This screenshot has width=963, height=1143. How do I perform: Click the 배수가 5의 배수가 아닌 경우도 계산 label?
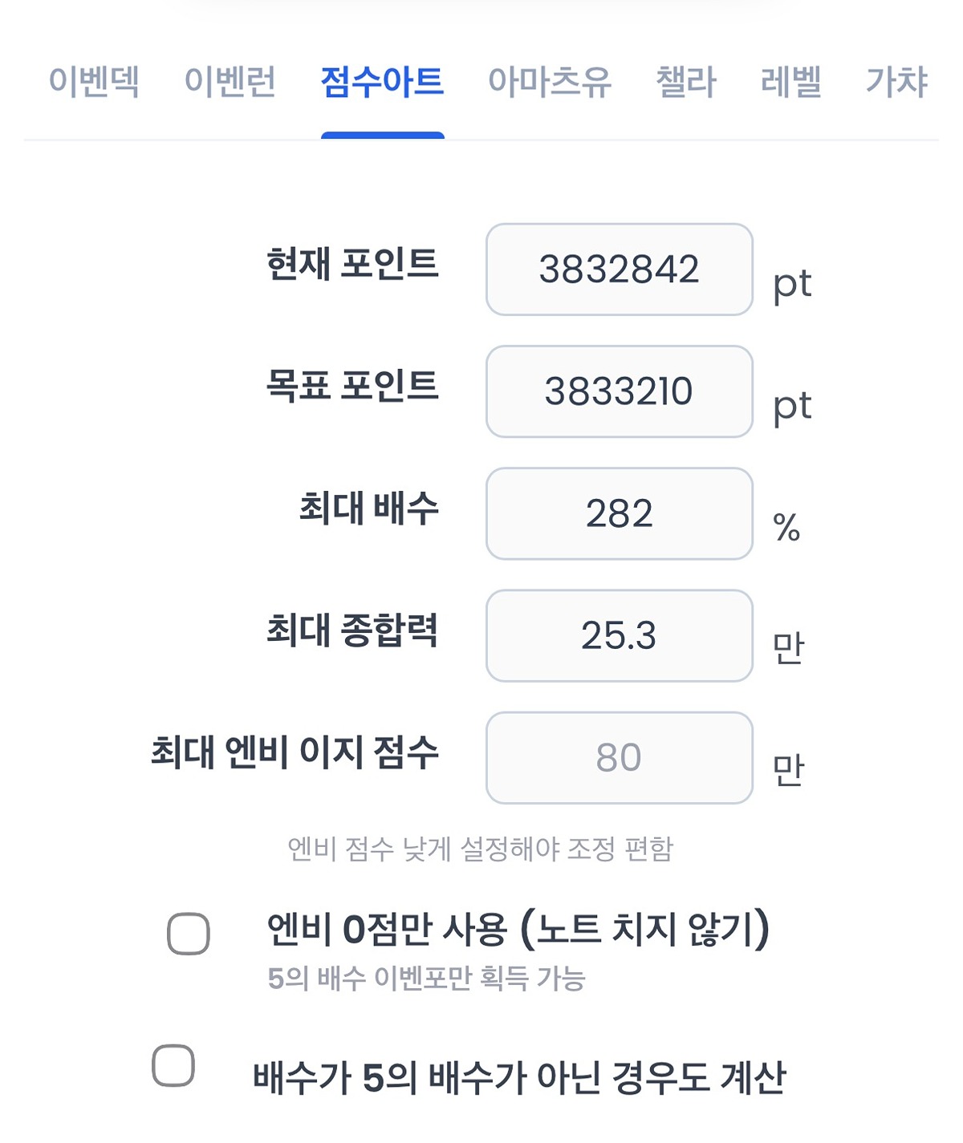518,1077
